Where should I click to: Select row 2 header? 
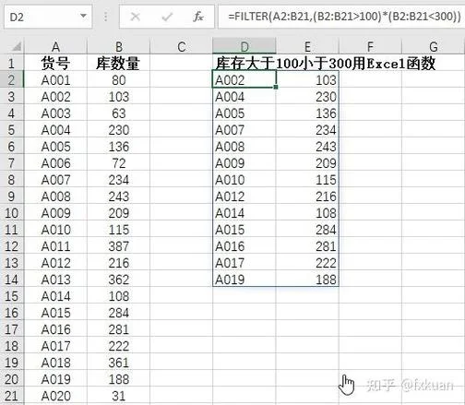[x=11, y=80]
